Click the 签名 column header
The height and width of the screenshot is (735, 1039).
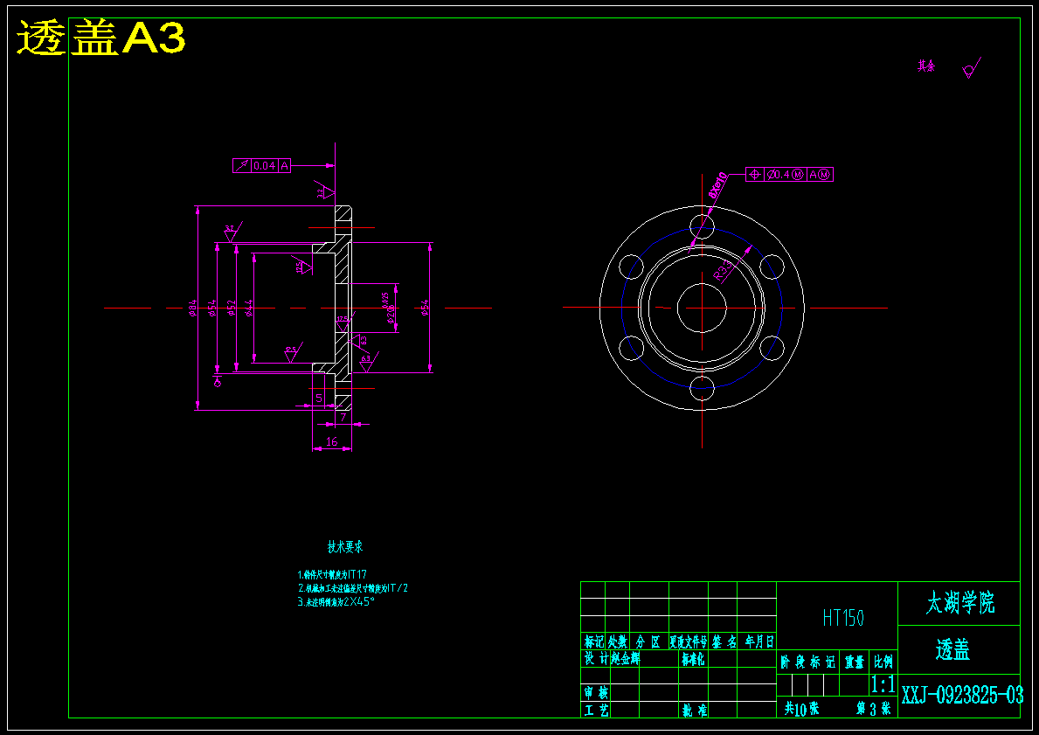pos(724,641)
